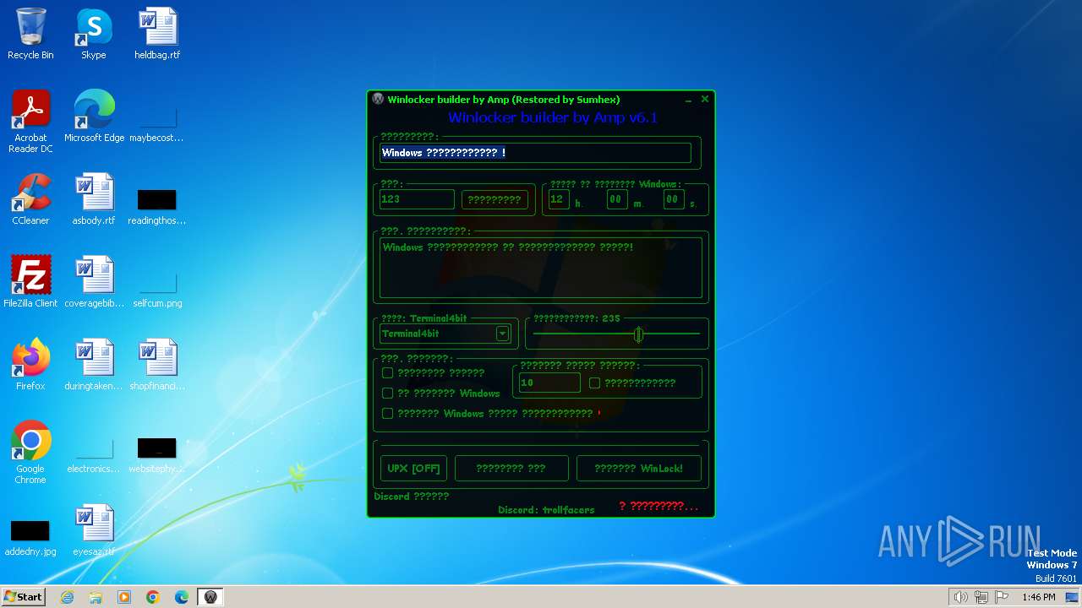
Task: Click the Winlocker window title icon
Action: (378, 99)
